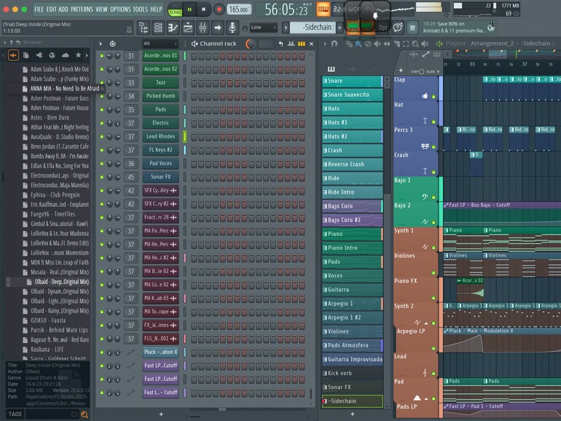Click the Pad Voces channel button
The height and width of the screenshot is (421, 561).
tap(160, 163)
